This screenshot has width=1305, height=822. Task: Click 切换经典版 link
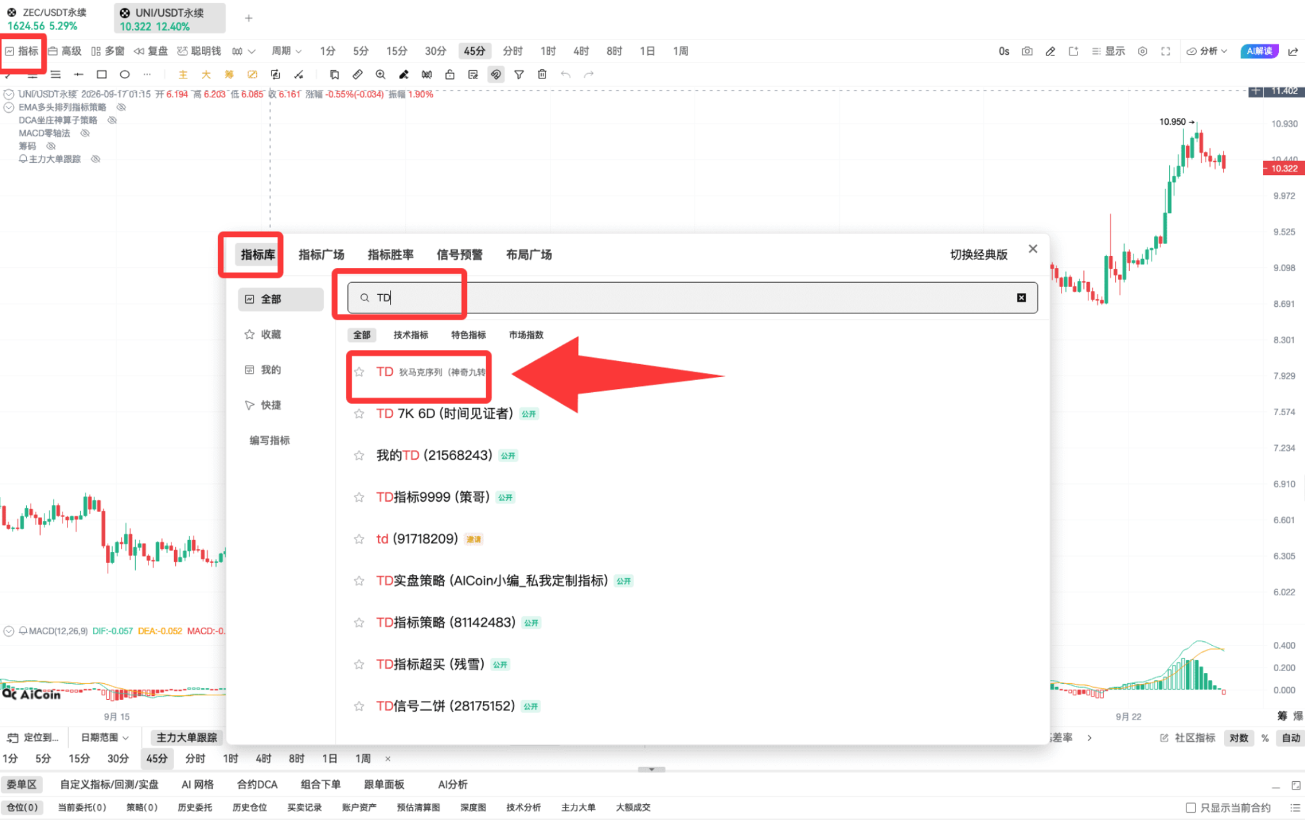point(979,255)
